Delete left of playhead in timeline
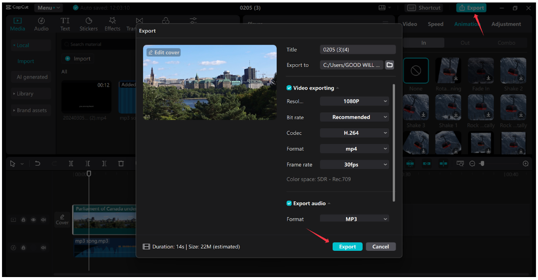Viewport: 538px width, 280px height. pos(88,164)
